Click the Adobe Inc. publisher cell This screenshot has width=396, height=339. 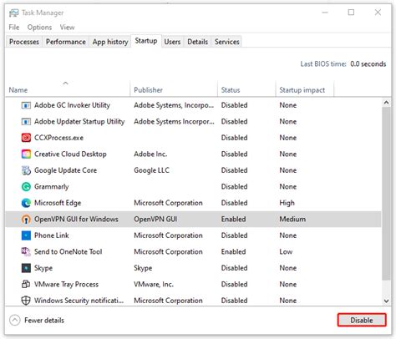pyautogui.click(x=150, y=154)
